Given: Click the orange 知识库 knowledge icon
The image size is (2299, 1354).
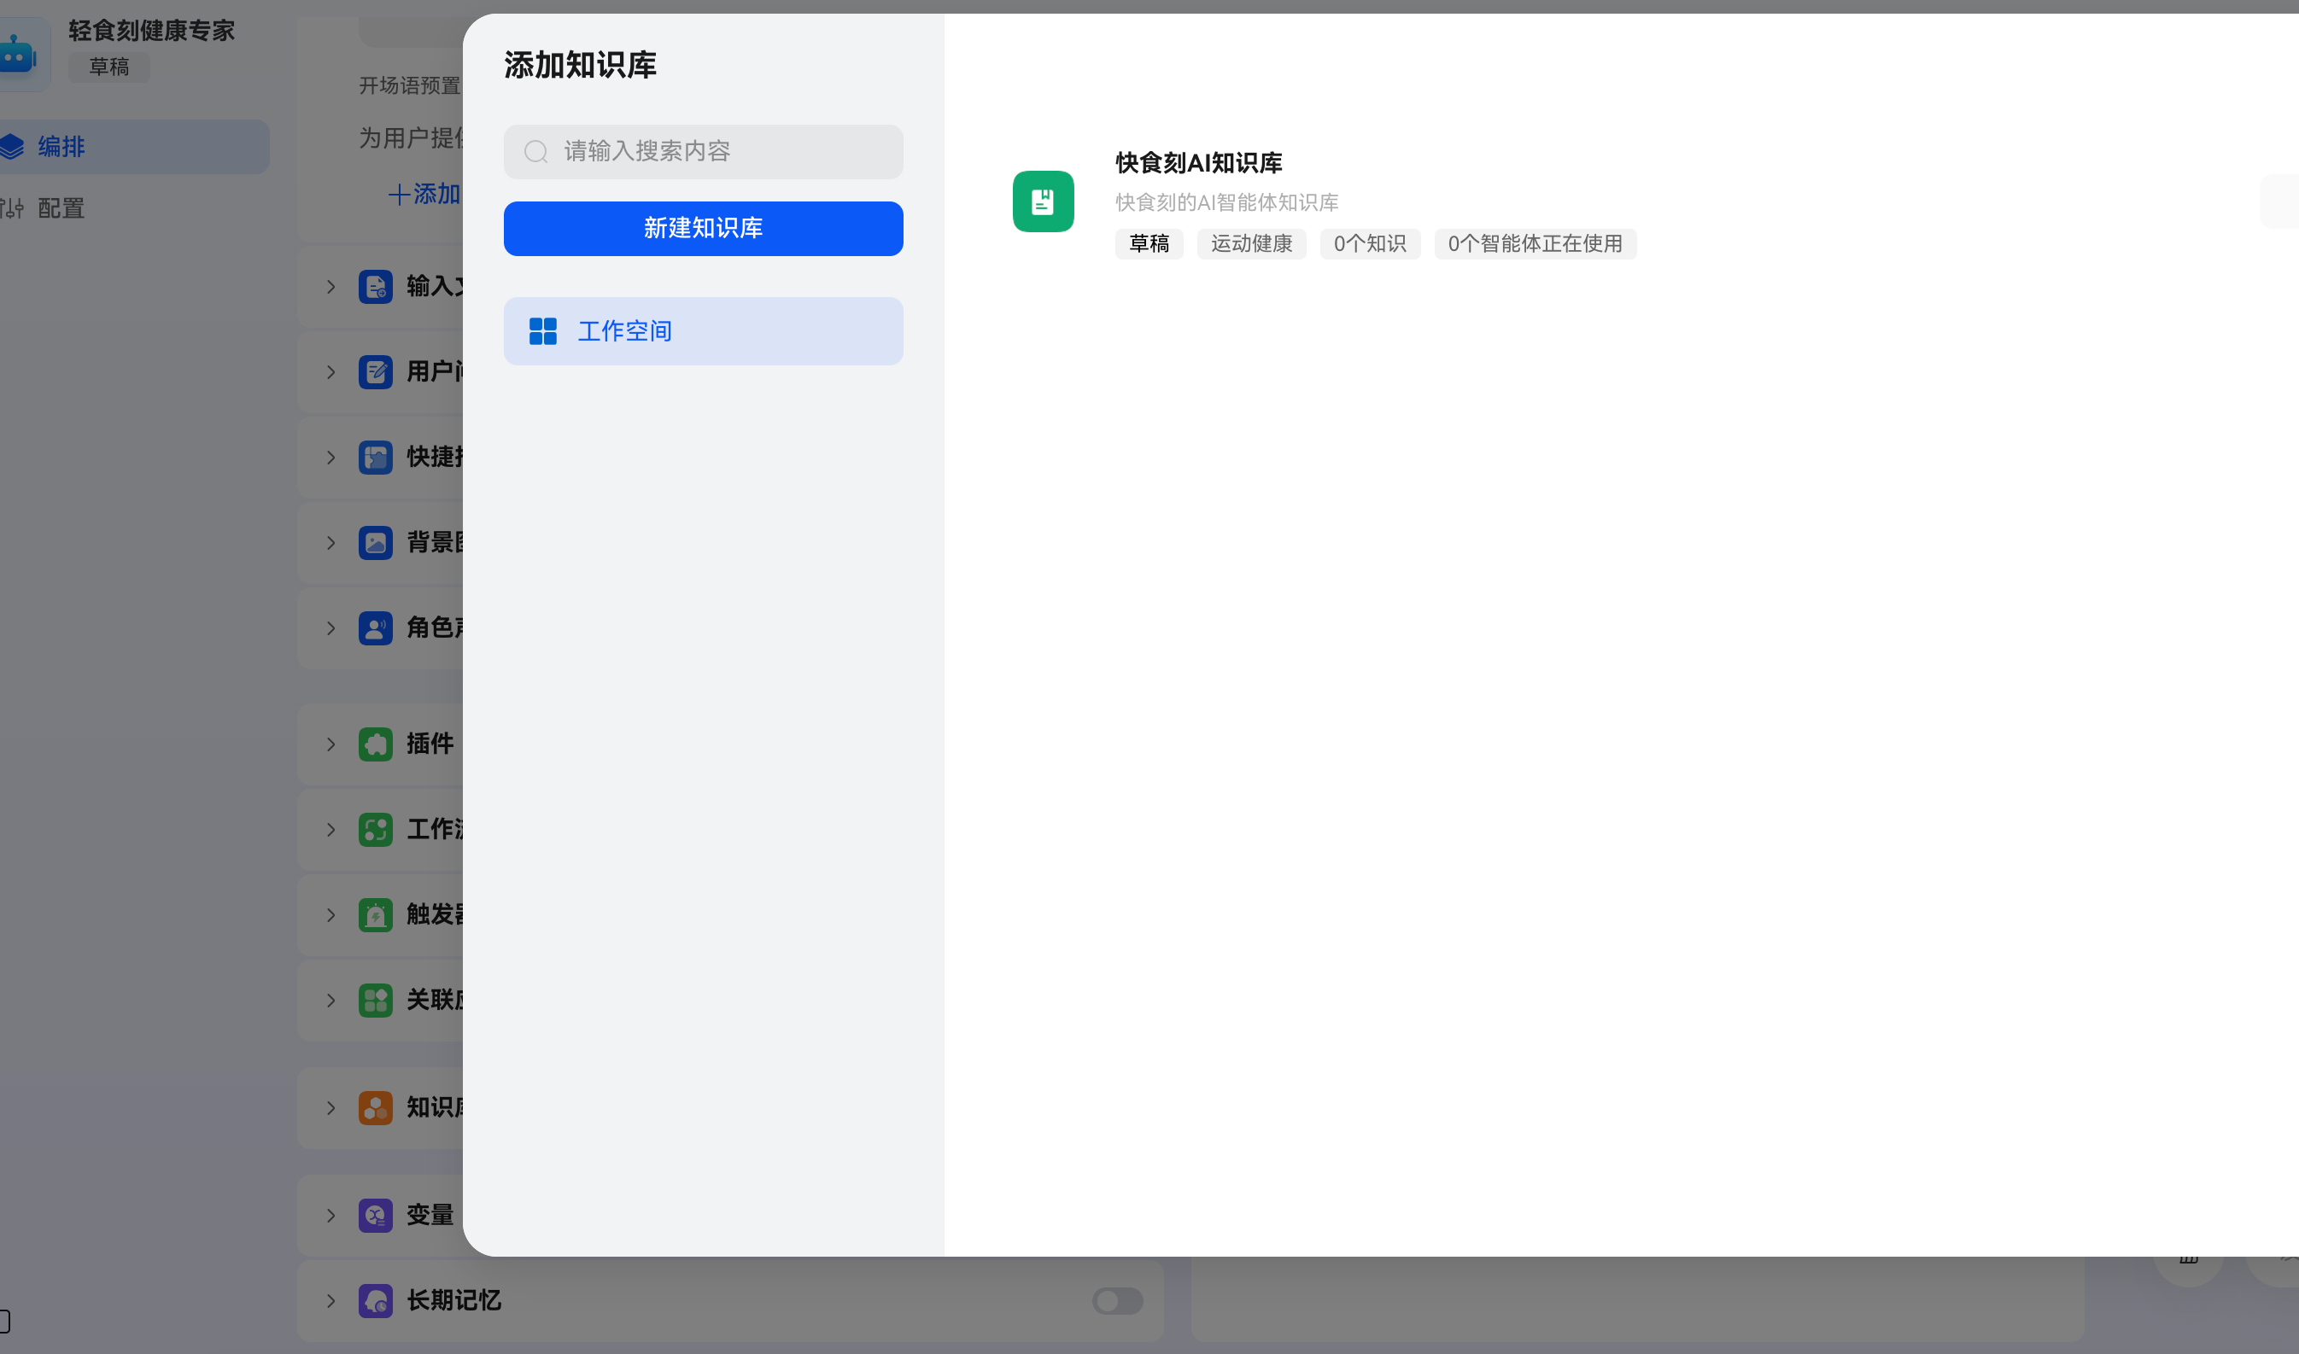Looking at the screenshot, I should 375,1107.
